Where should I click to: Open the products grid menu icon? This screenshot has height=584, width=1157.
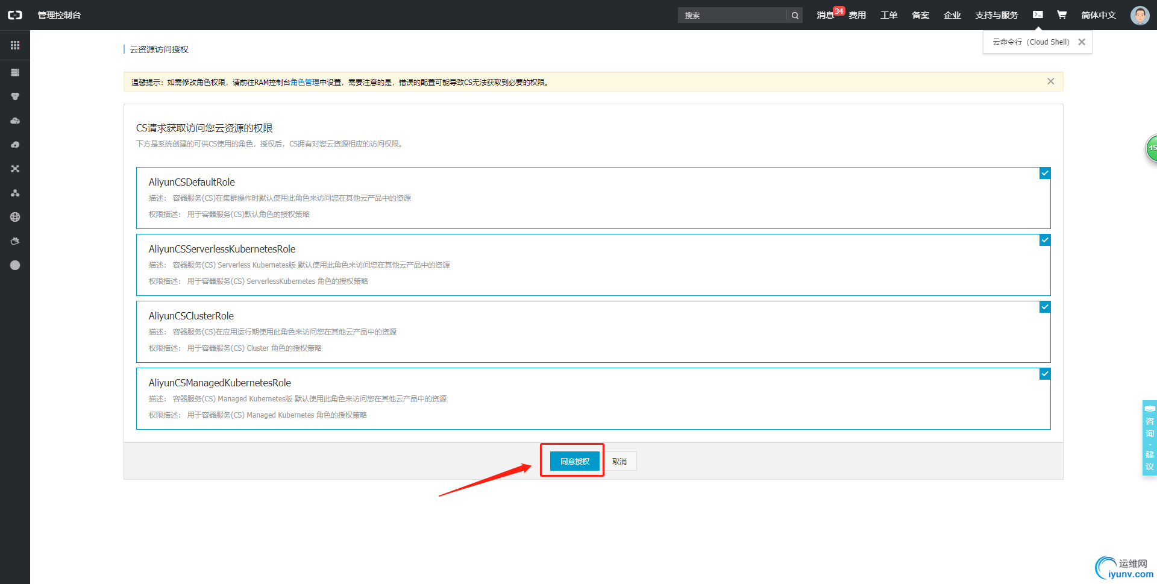[x=15, y=45]
